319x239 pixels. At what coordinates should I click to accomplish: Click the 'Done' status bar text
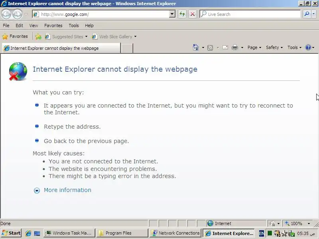[6, 223]
